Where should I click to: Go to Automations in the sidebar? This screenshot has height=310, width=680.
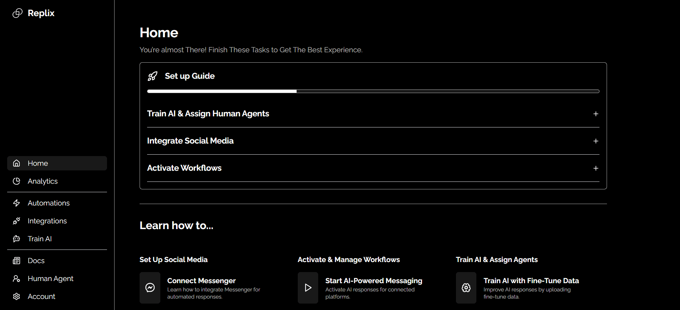pos(57,203)
